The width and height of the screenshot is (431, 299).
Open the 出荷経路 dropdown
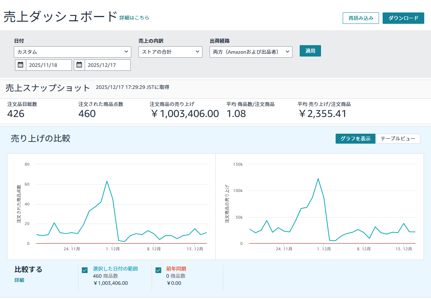pyautogui.click(x=251, y=52)
